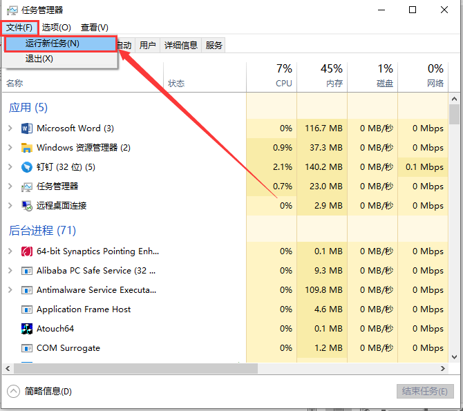Click the 钉钉 blue app icon
Image resolution: width=463 pixels, height=411 pixels.
27,167
